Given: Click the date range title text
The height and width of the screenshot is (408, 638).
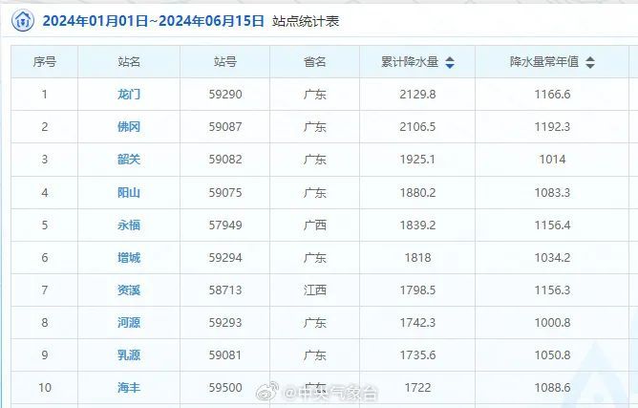Looking at the screenshot, I should (x=153, y=20).
